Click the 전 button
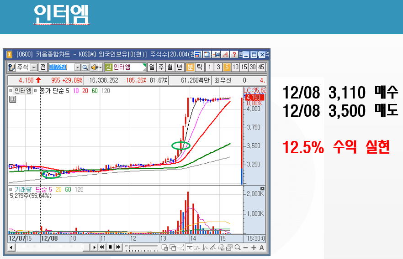403x259 pixels. 43,67
